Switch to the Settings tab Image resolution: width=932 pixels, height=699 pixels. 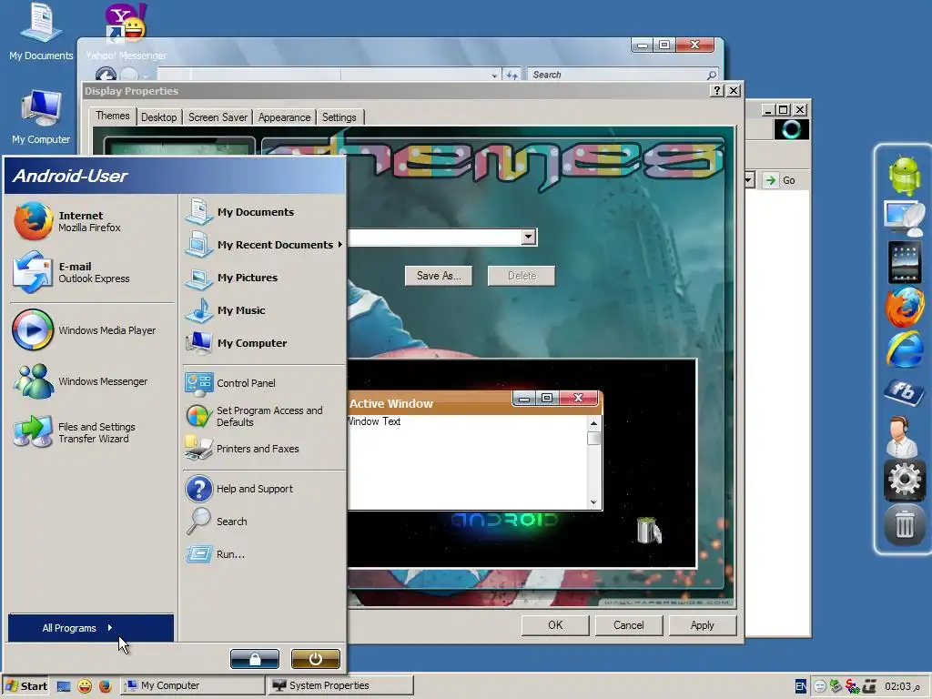pyautogui.click(x=339, y=117)
